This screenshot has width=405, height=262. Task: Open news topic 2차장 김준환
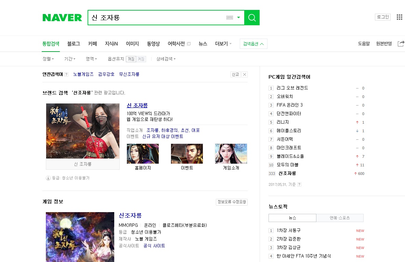pos(289,239)
